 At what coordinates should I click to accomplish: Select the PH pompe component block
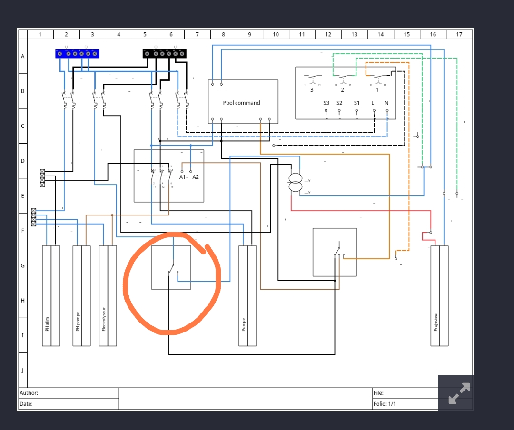(x=81, y=295)
